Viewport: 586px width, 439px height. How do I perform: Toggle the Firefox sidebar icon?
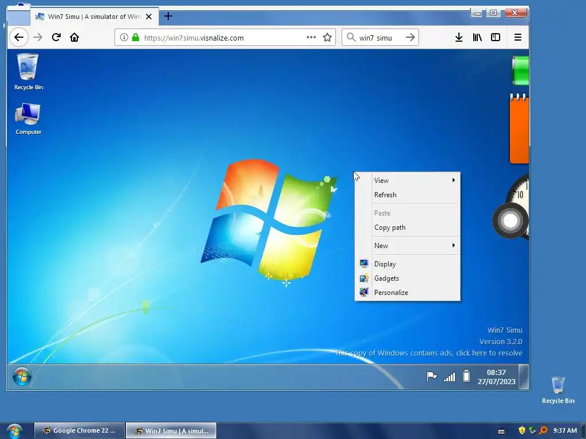[x=496, y=37]
